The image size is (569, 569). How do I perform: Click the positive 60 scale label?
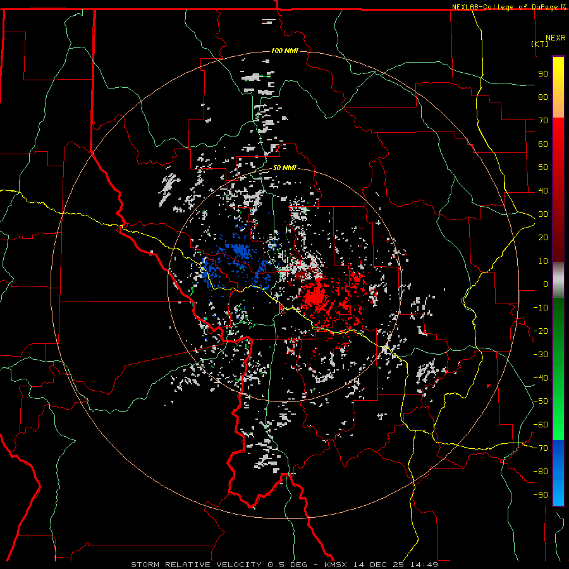point(543,144)
